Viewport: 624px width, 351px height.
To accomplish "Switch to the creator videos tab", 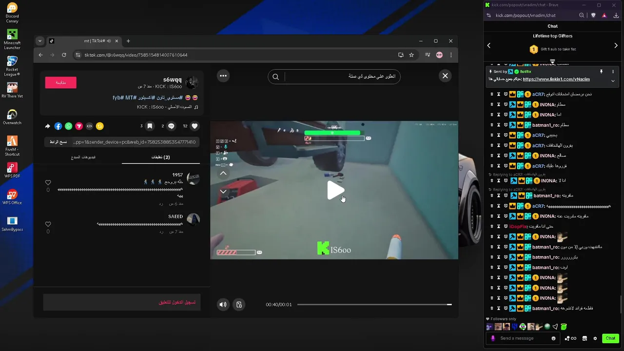I will click(83, 157).
